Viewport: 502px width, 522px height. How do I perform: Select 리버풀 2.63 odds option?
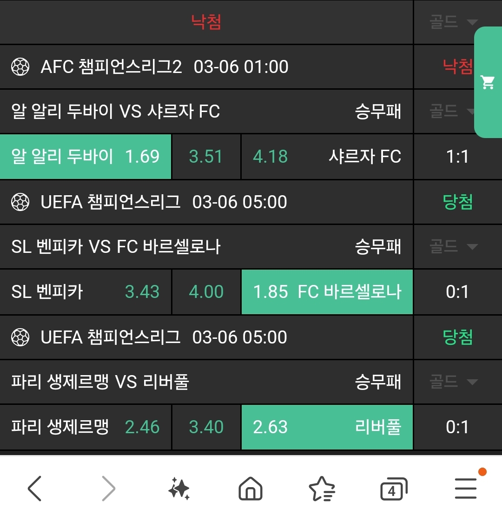click(x=327, y=427)
